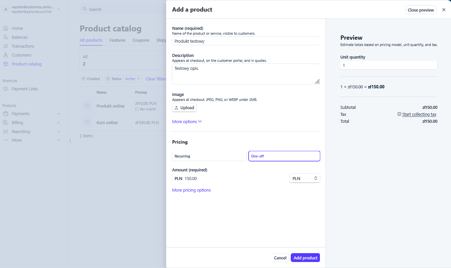
Task: Click the info icon beside Start collecting tax
Action: [399, 114]
